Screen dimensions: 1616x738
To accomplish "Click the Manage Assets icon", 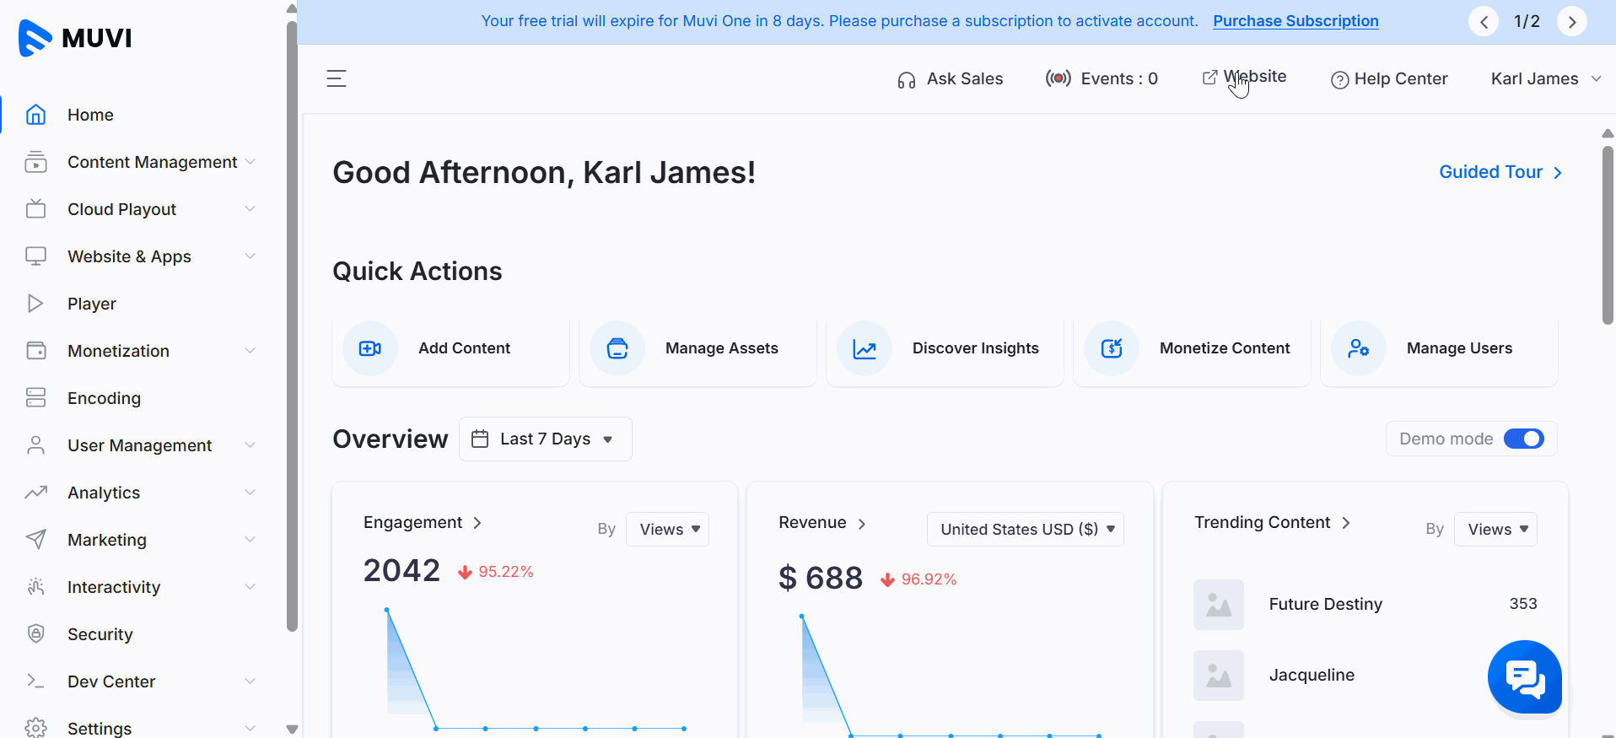I will (617, 348).
